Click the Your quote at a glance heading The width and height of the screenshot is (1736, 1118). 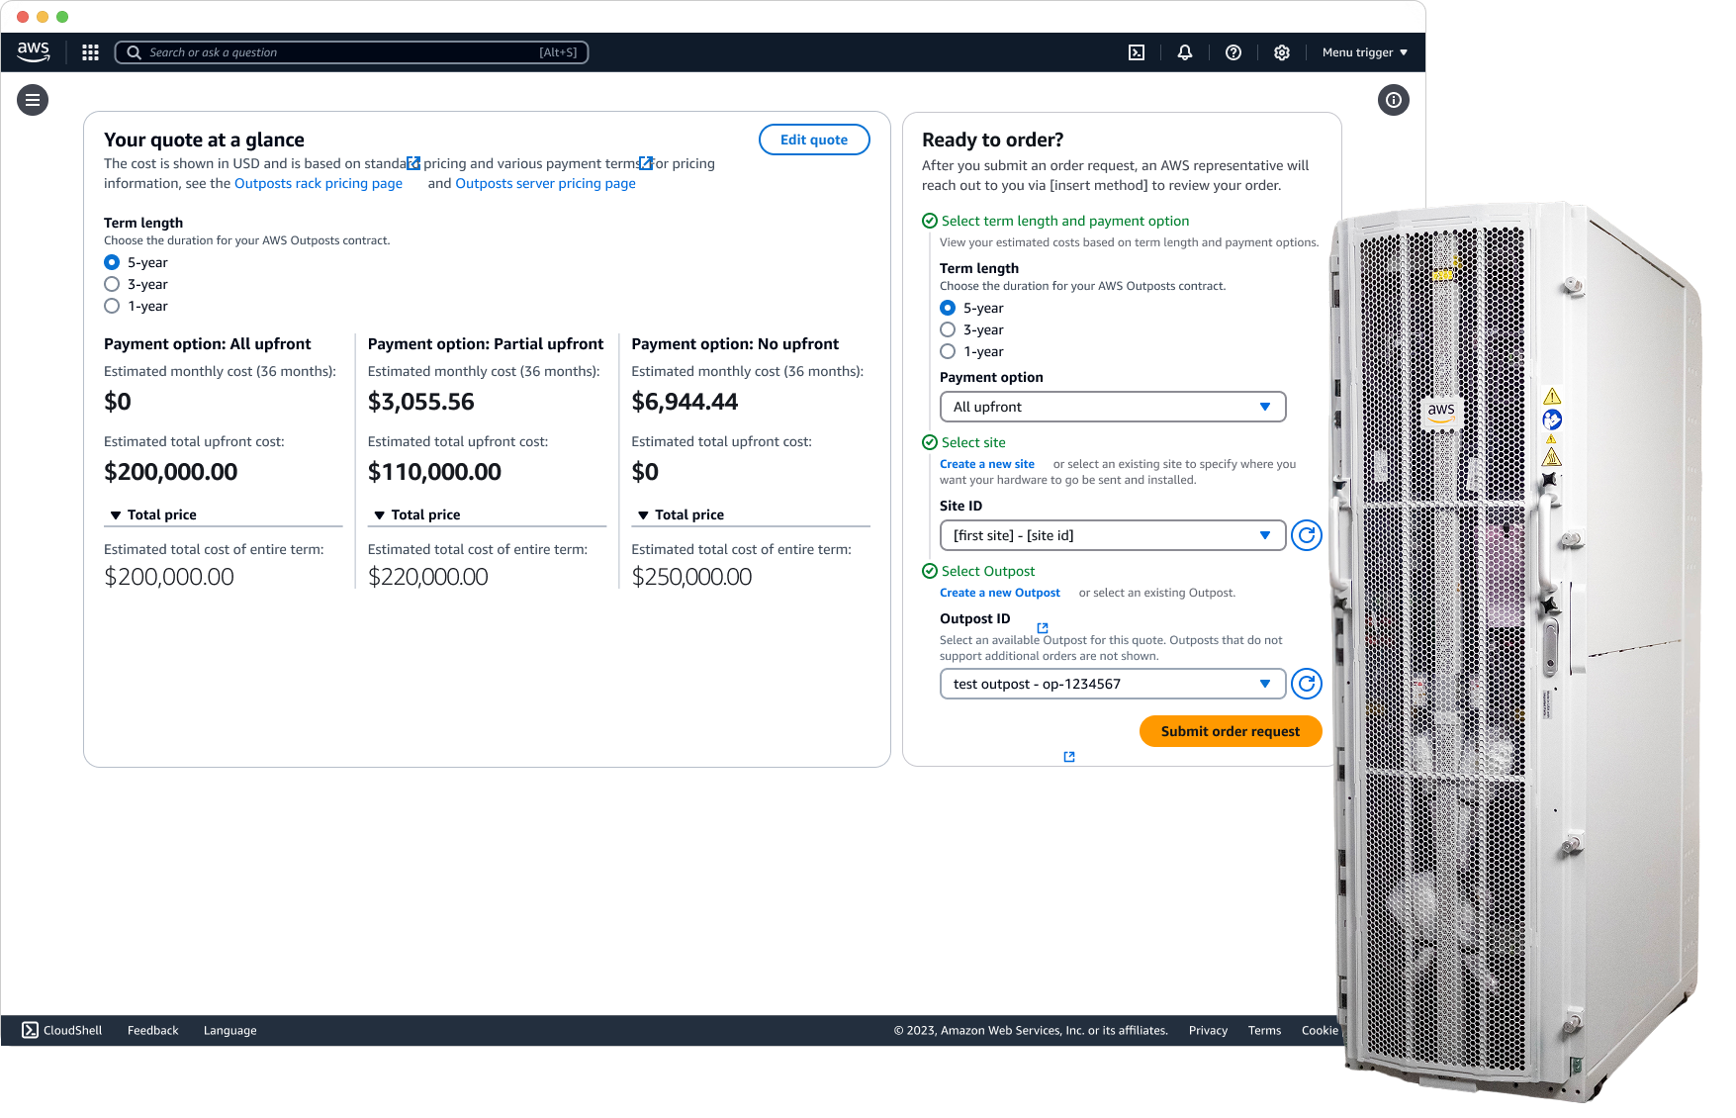click(x=204, y=140)
